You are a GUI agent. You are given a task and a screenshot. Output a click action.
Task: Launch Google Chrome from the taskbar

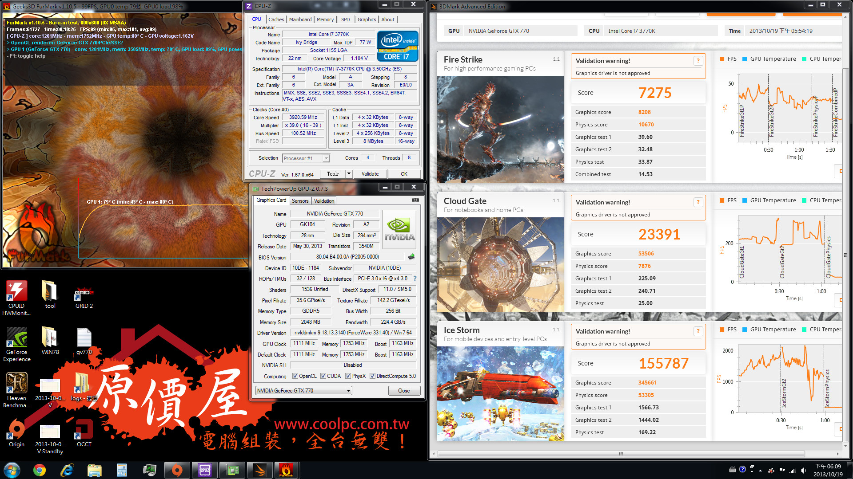tap(40, 470)
